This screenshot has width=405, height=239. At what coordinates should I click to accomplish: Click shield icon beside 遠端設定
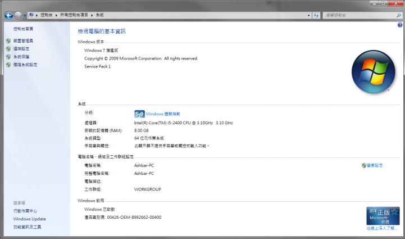(8, 48)
